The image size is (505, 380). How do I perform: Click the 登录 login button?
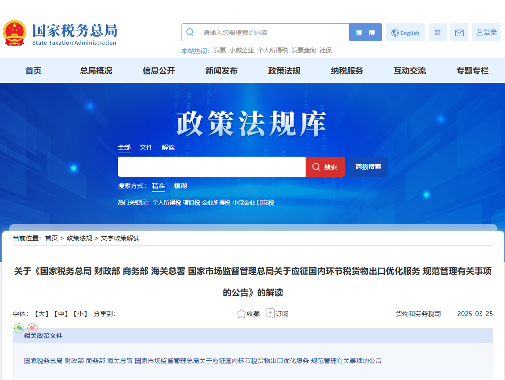(x=486, y=33)
